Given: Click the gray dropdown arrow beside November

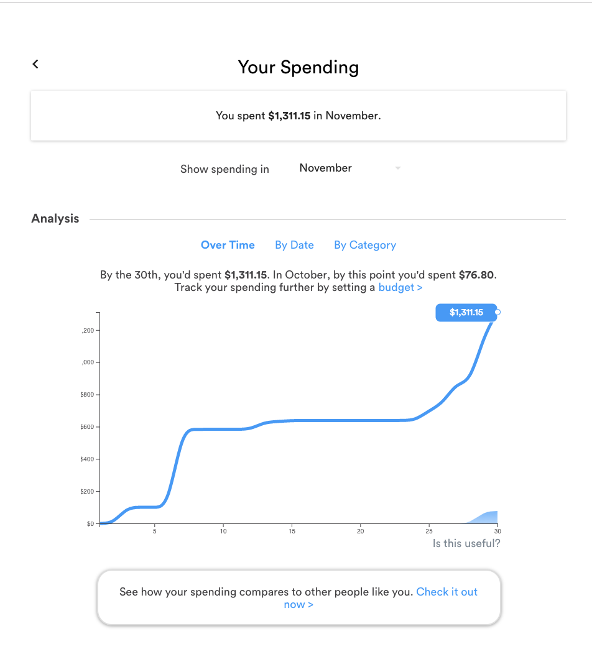Looking at the screenshot, I should (x=398, y=168).
